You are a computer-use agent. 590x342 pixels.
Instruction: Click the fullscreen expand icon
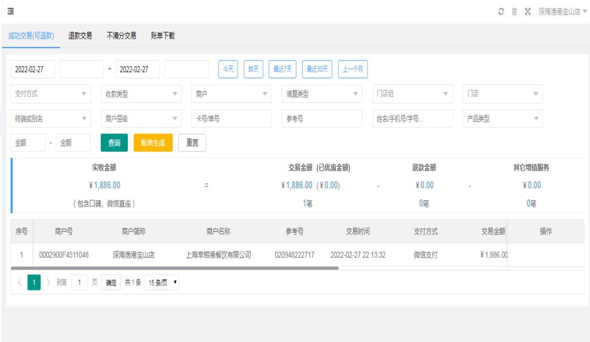[528, 12]
